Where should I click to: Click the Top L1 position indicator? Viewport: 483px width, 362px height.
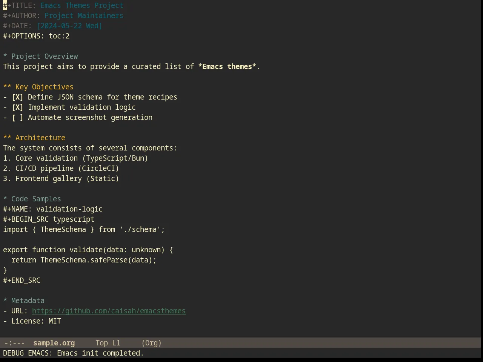point(108,343)
